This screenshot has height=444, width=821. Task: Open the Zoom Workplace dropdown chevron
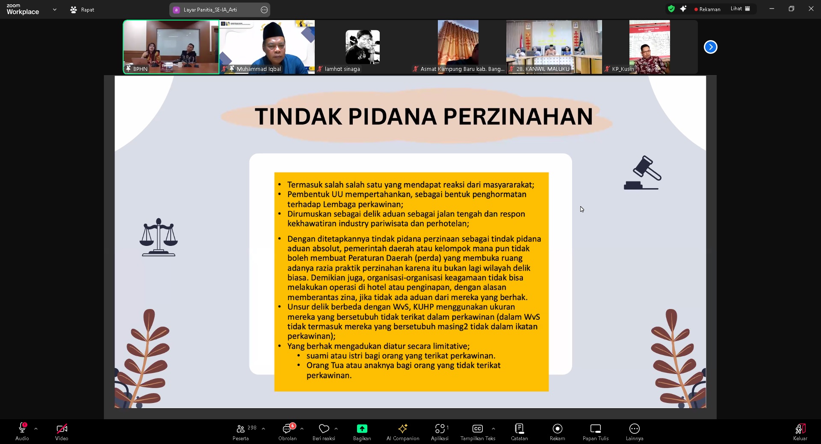pyautogui.click(x=54, y=9)
